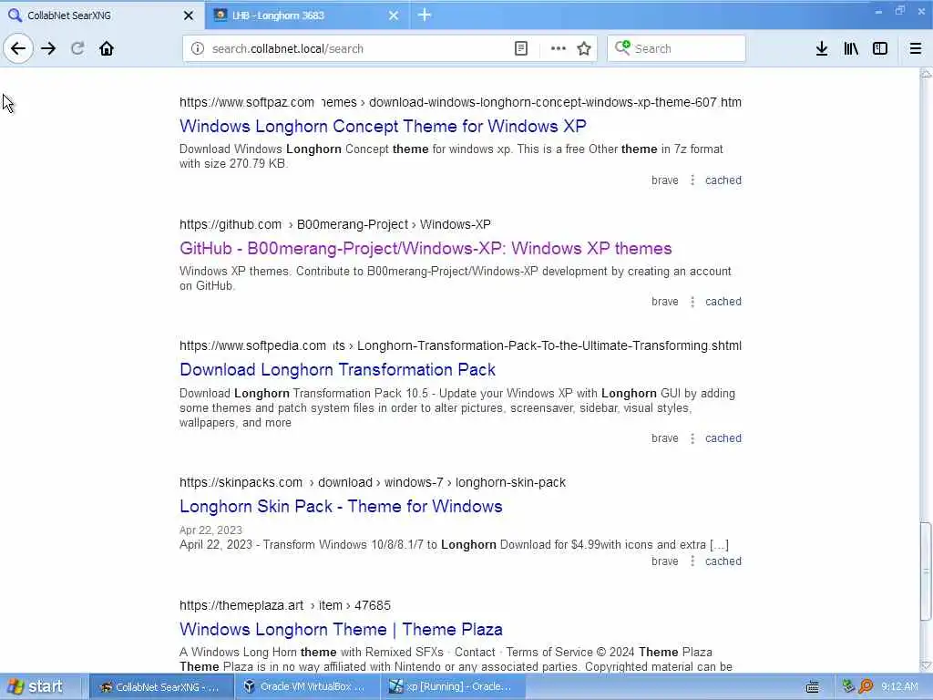Open the Library icon
Screen dimensions: 933x700
[x=851, y=48]
